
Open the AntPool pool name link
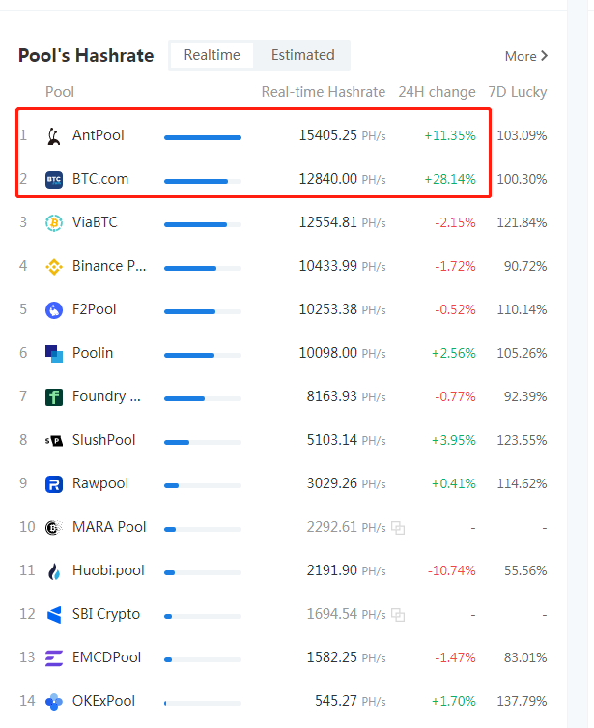pos(99,135)
